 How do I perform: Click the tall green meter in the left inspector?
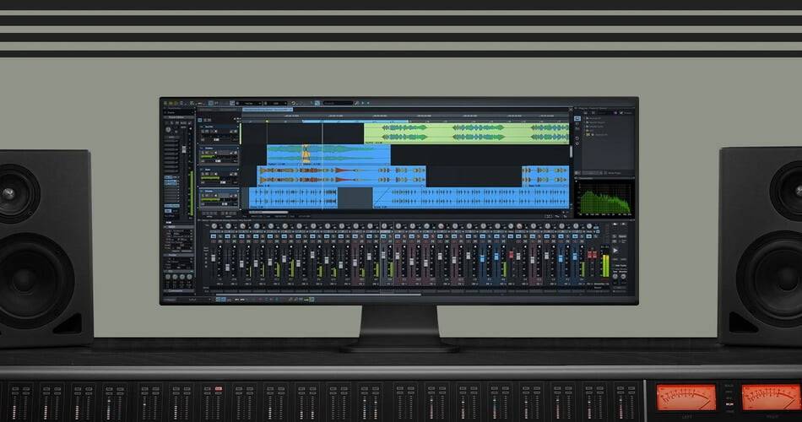[x=192, y=192]
